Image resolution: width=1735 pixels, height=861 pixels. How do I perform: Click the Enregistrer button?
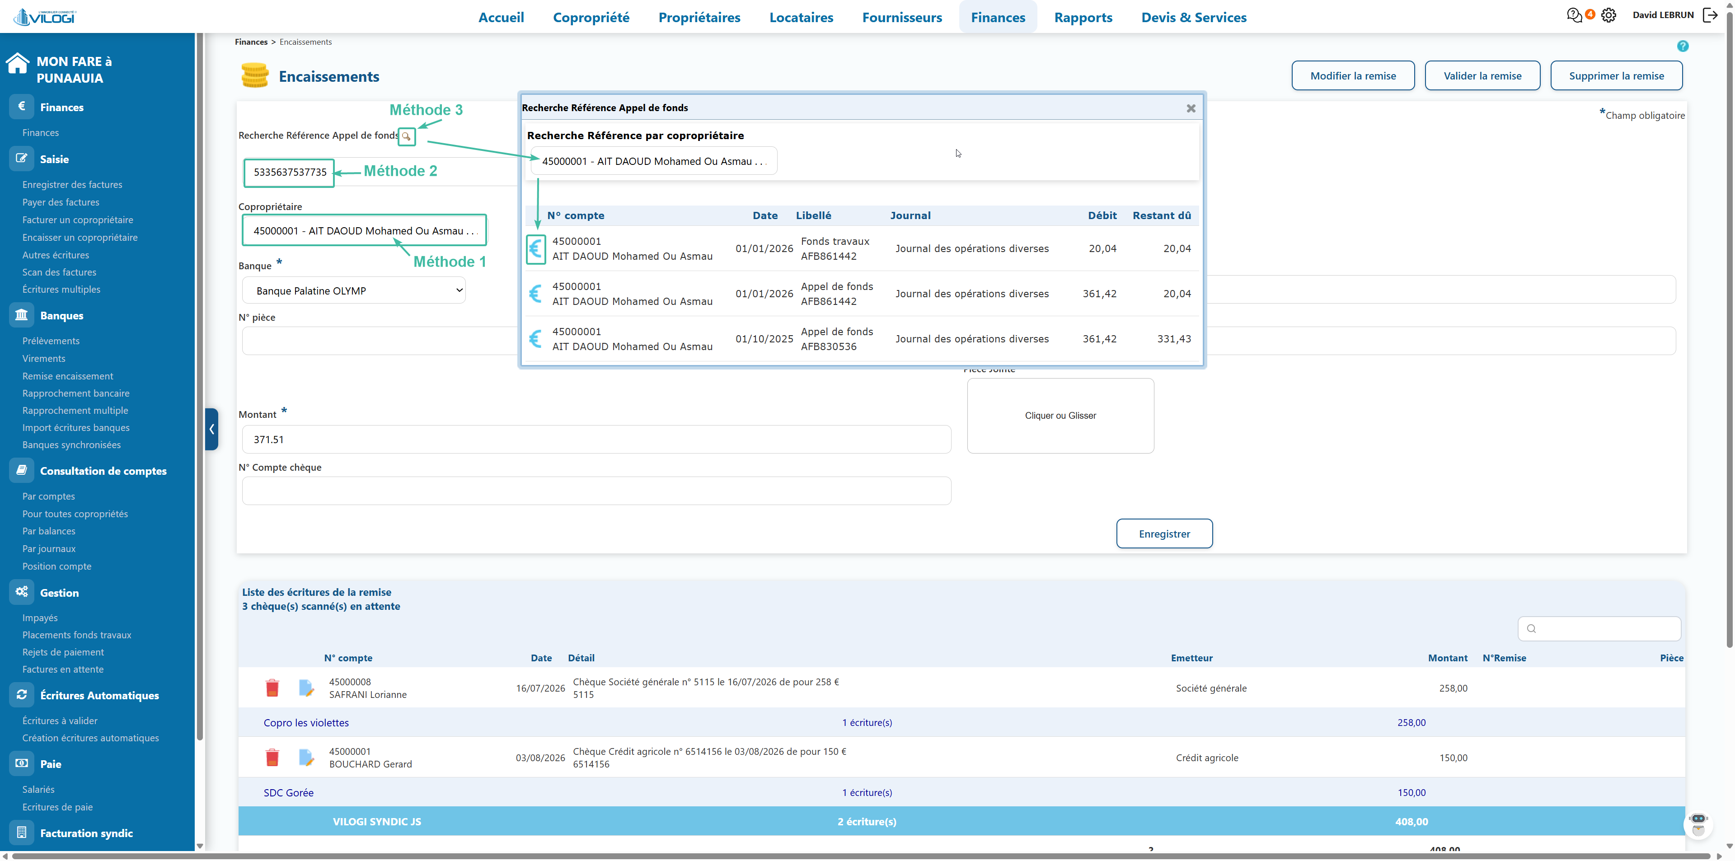[x=1164, y=534]
